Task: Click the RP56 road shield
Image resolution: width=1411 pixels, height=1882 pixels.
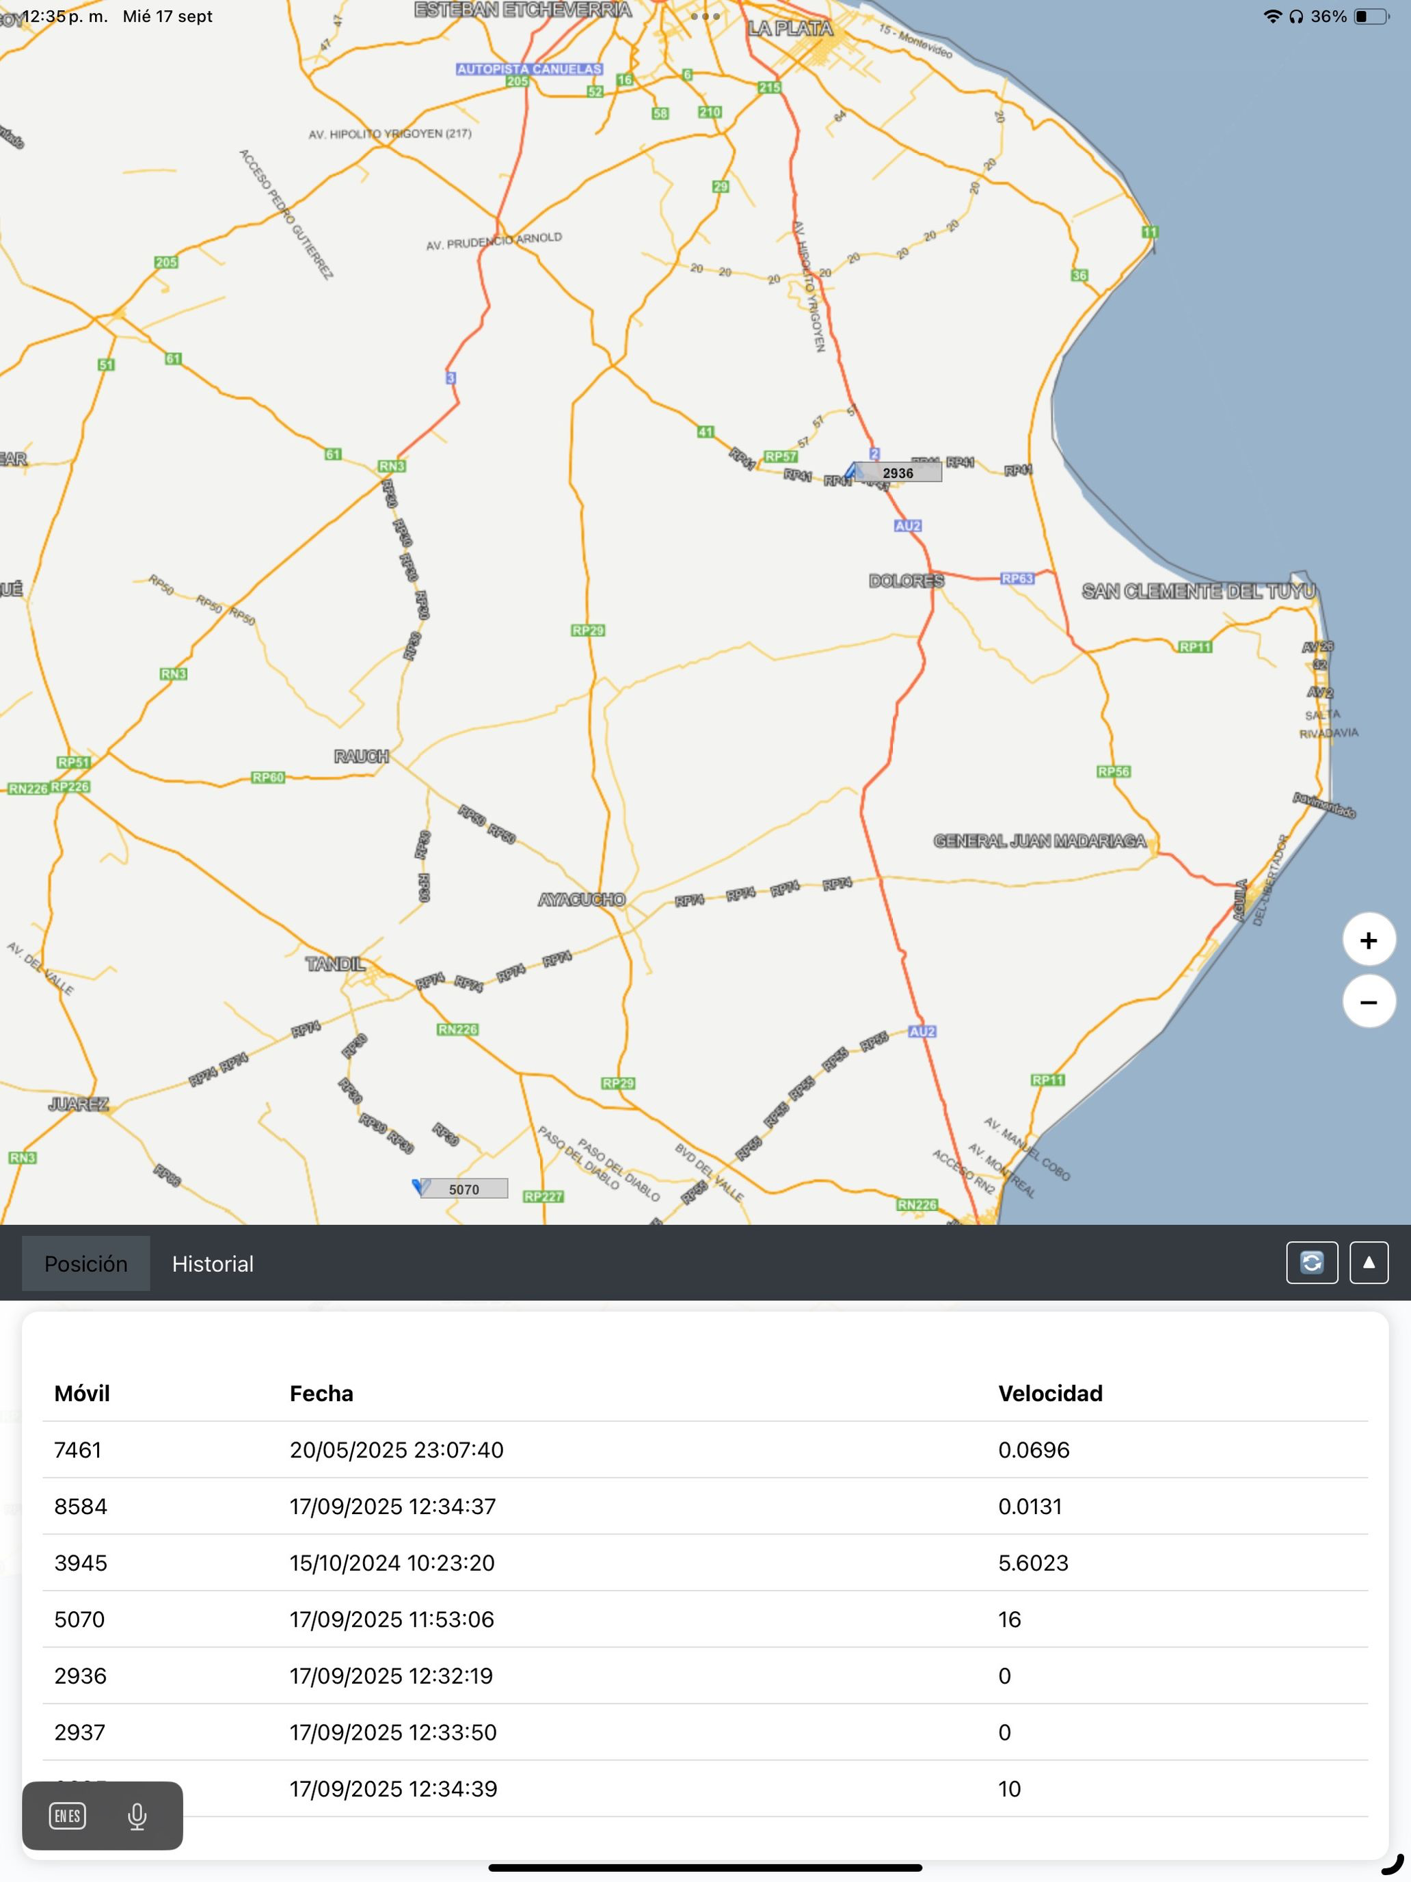Action: click(1114, 771)
